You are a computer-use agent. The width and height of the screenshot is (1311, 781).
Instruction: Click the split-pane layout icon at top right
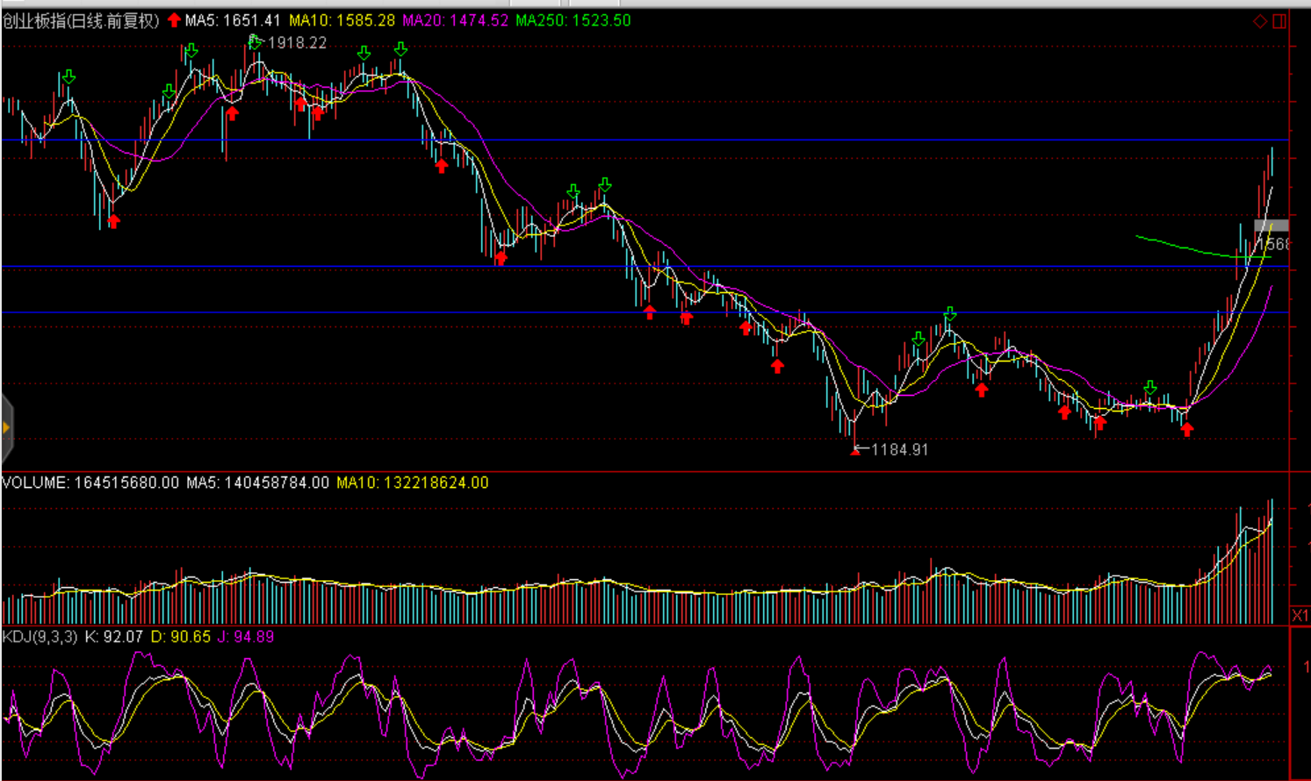point(1280,21)
